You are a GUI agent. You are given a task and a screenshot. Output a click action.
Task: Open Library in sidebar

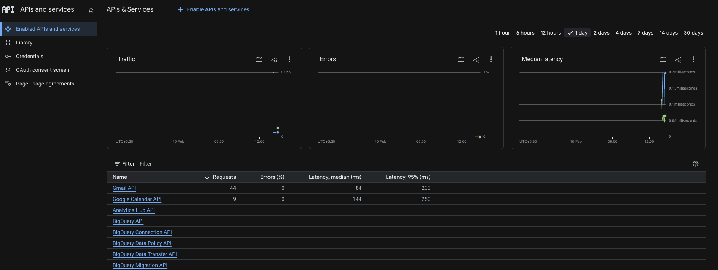click(x=48, y=43)
